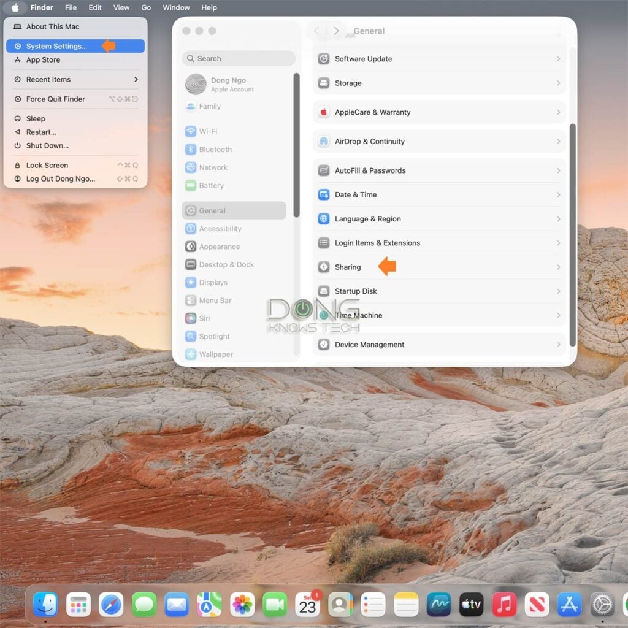This screenshot has width=628, height=628.
Task: Click the sidebar scrollbar
Action: point(296,145)
